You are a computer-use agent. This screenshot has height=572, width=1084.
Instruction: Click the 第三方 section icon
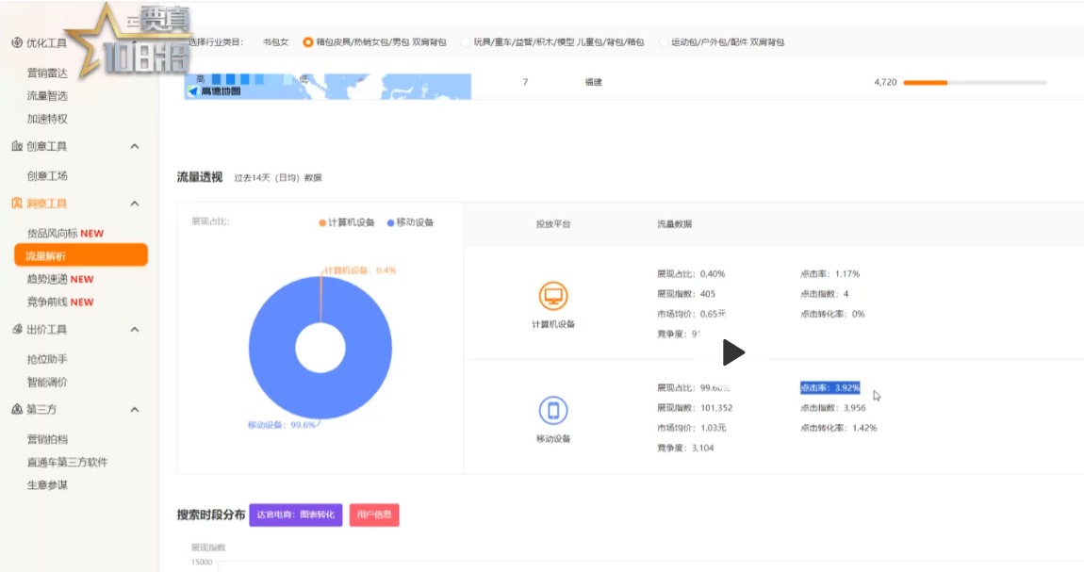pyautogui.click(x=17, y=410)
